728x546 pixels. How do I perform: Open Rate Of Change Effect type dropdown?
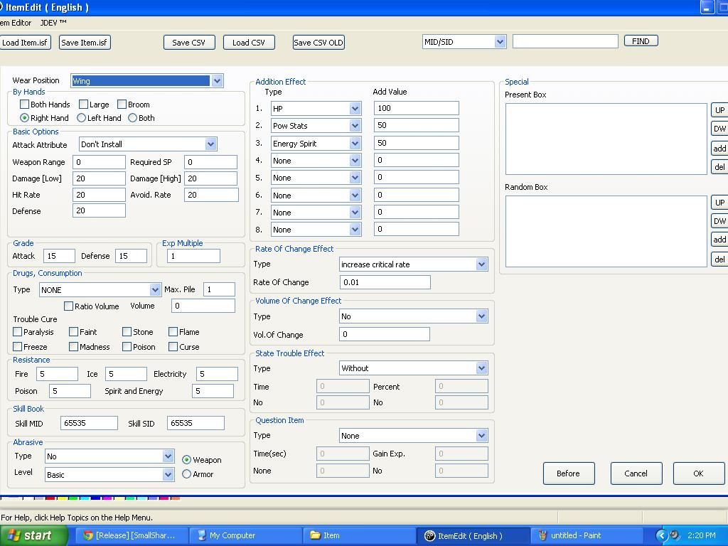[481, 264]
